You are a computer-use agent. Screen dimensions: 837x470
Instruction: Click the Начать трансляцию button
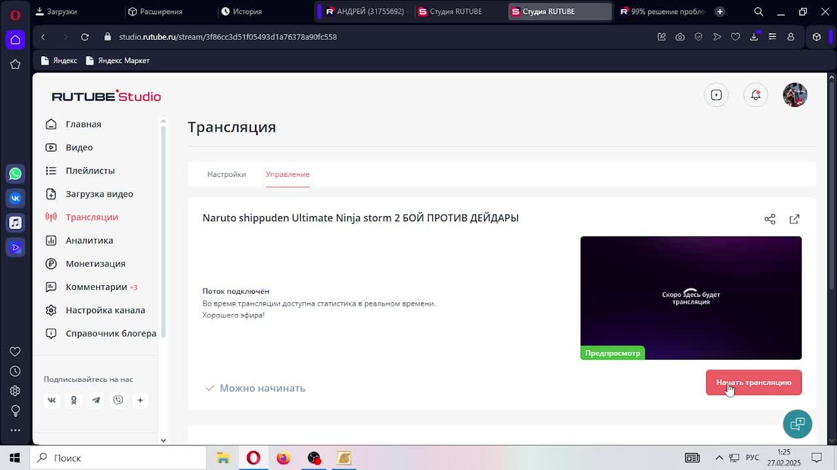click(753, 383)
